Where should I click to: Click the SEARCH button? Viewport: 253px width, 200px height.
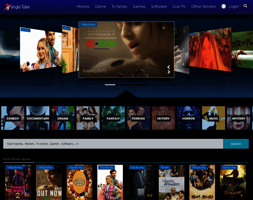pos(236,144)
